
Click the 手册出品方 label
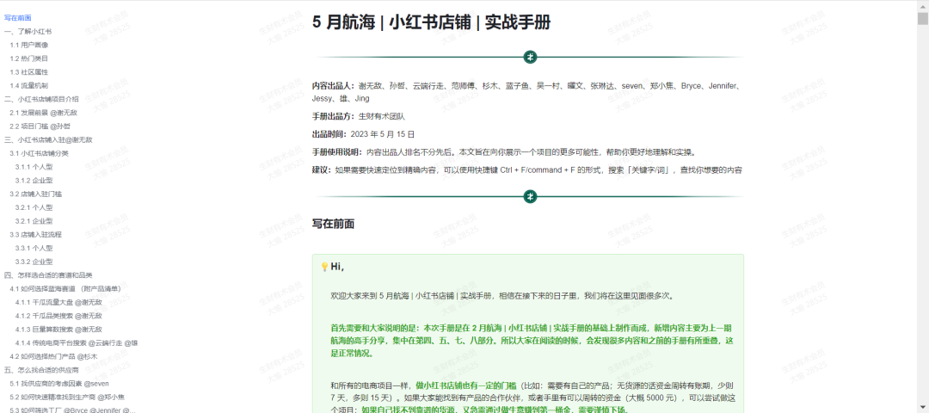[334, 117]
